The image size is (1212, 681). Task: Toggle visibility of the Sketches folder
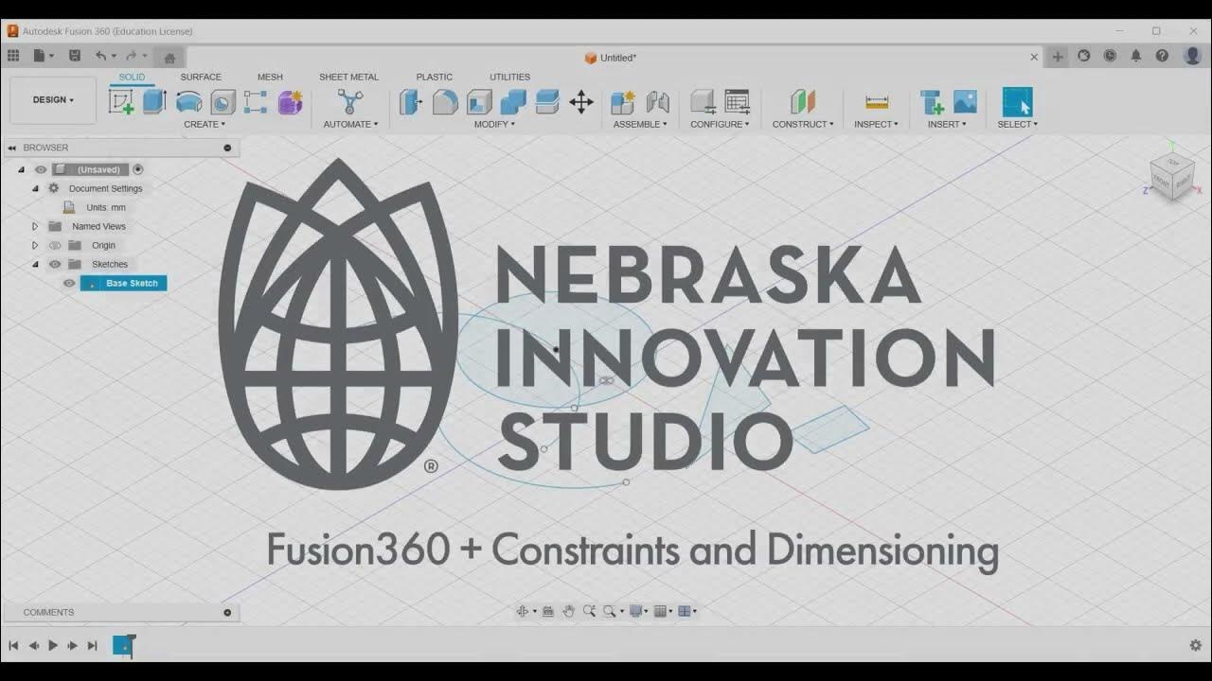[55, 265]
